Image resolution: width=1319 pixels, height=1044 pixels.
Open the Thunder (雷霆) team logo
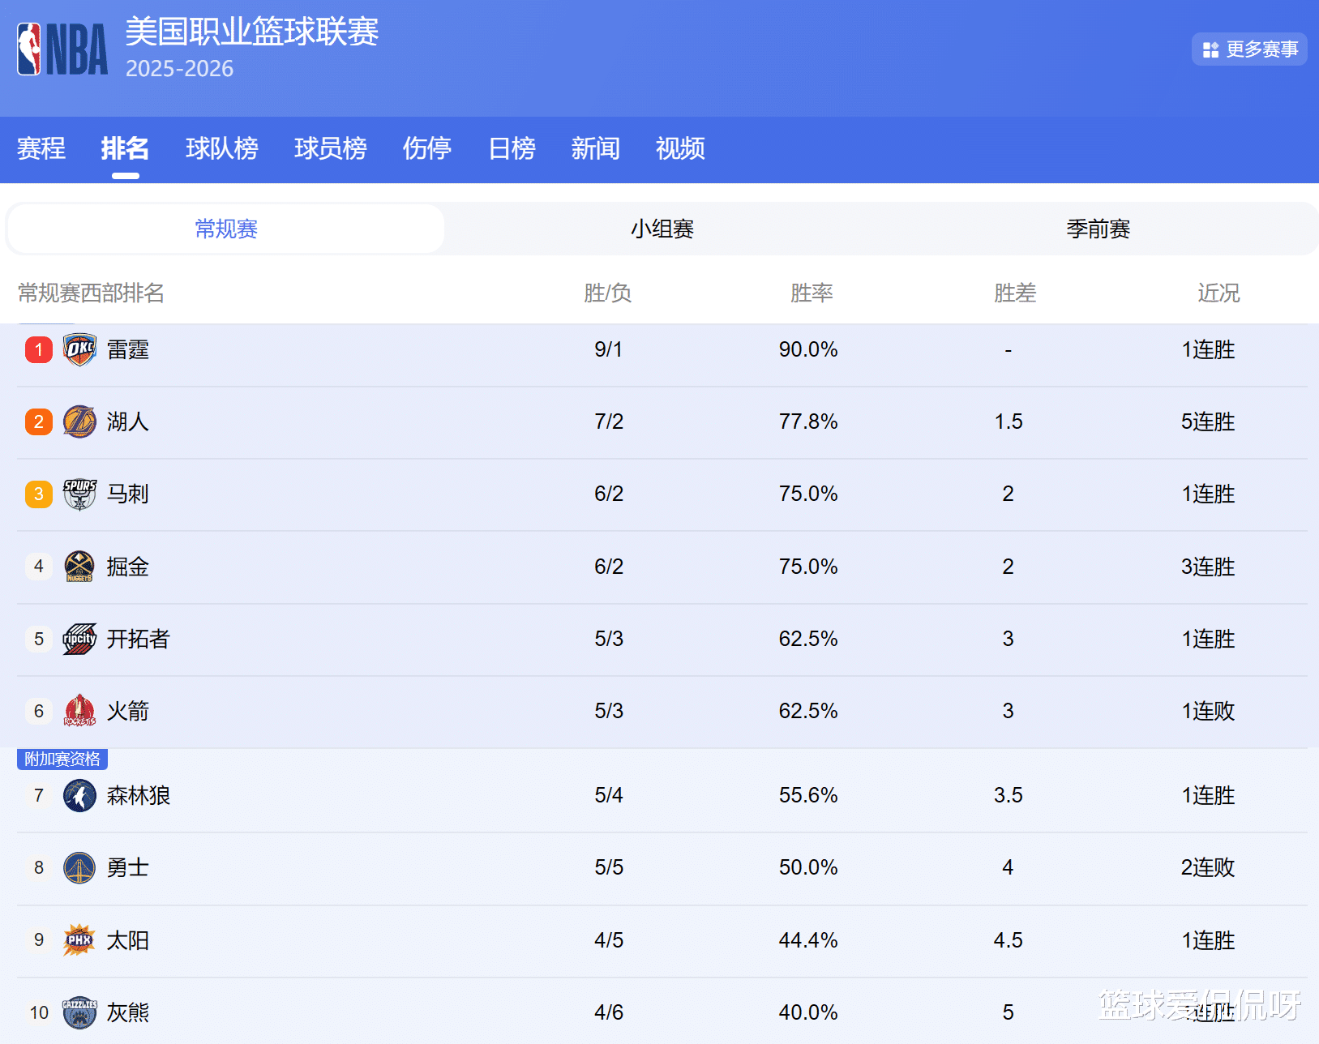(79, 350)
